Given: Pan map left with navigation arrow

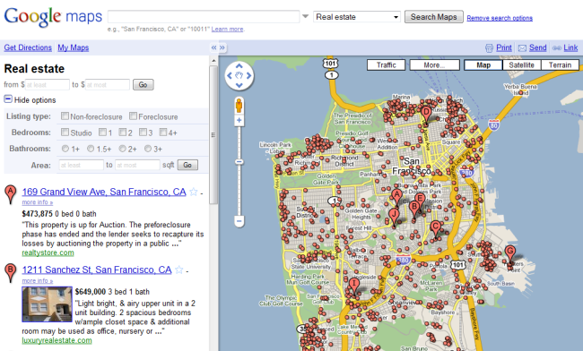Looking at the screenshot, I should click(230, 76).
